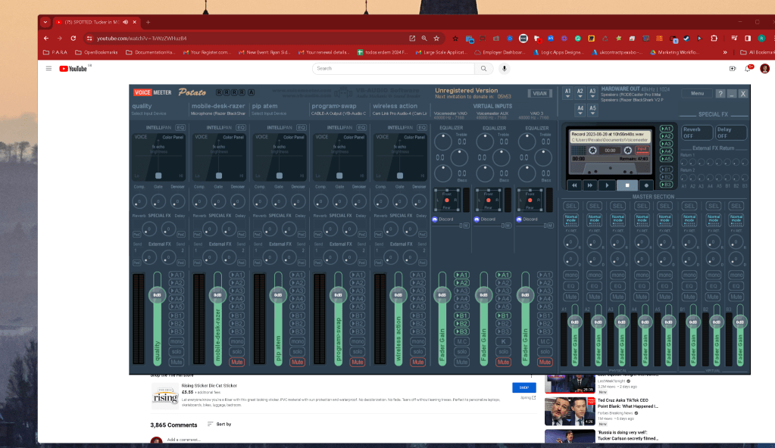Open the A2 hardware out device dropdown
This screenshot has height=448, width=775.
click(580, 93)
